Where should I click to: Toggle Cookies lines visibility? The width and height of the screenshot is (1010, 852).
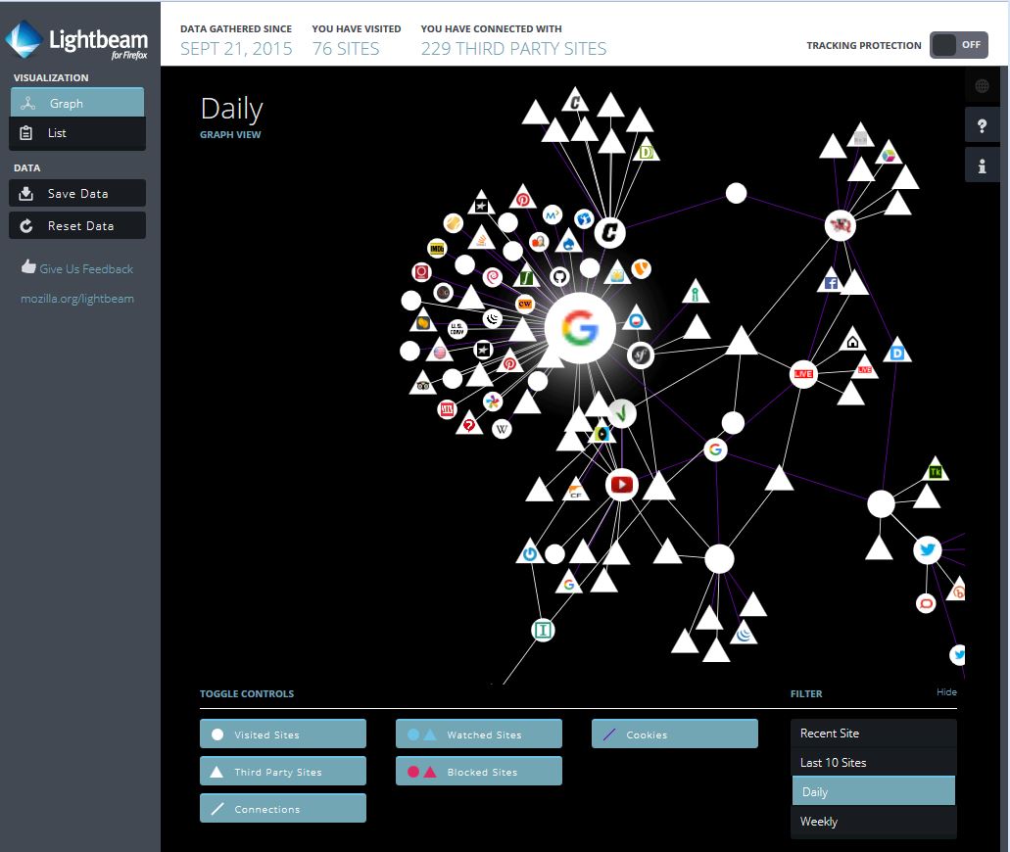point(674,734)
